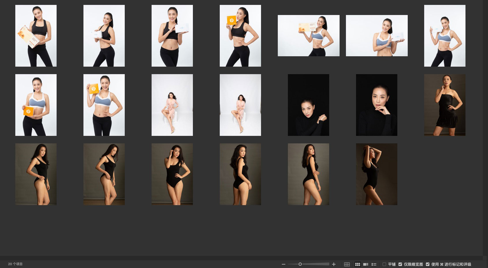The image size is (488, 268).
Task: Select photo with arms raised overhead
Action: point(377,174)
